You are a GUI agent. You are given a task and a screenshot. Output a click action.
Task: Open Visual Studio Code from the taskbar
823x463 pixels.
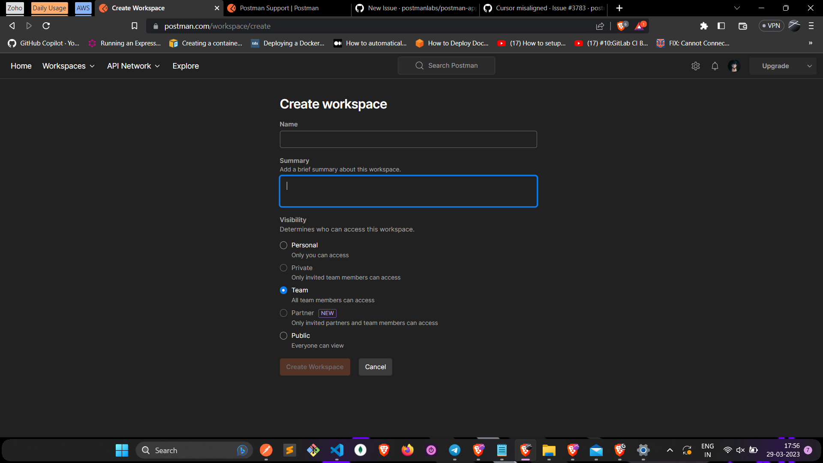tap(337, 450)
